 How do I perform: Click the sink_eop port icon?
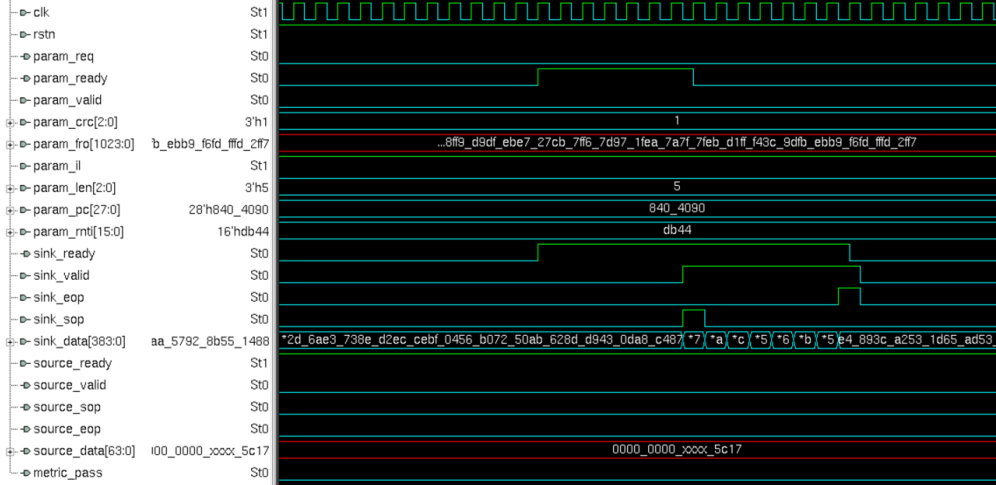(x=24, y=297)
